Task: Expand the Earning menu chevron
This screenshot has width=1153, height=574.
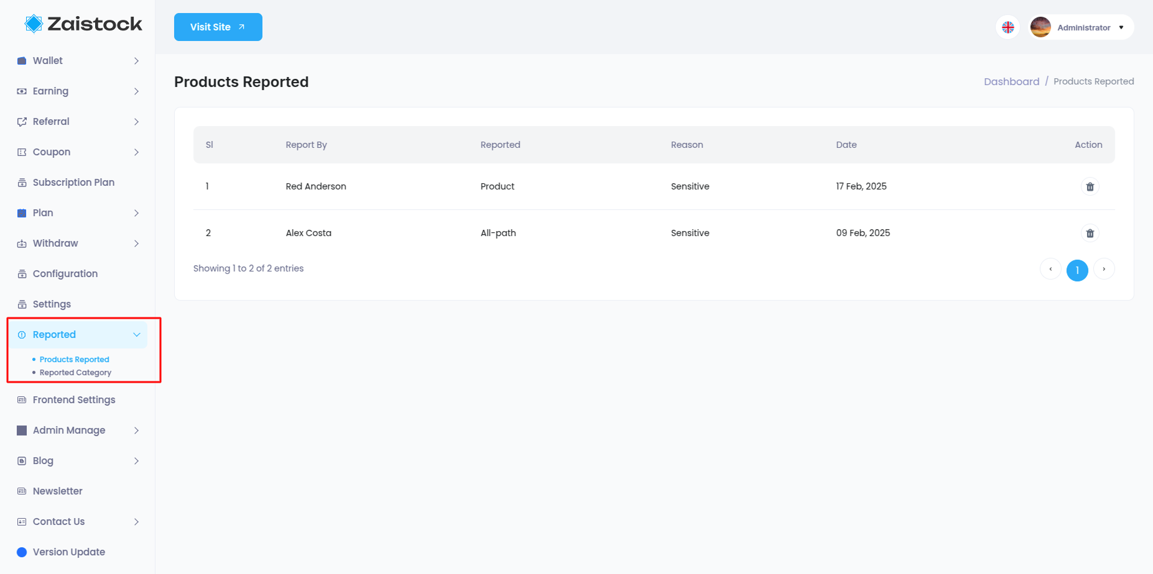Action: 136,91
